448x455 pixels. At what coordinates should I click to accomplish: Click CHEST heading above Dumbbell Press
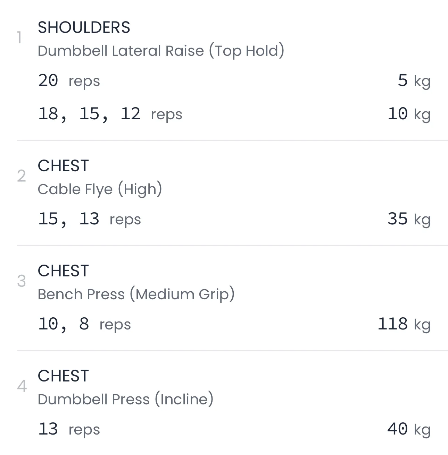63,376
